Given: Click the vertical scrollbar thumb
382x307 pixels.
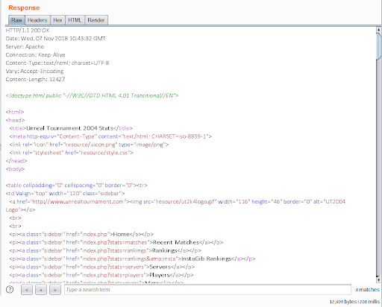Looking at the screenshot, I should coord(379,46).
